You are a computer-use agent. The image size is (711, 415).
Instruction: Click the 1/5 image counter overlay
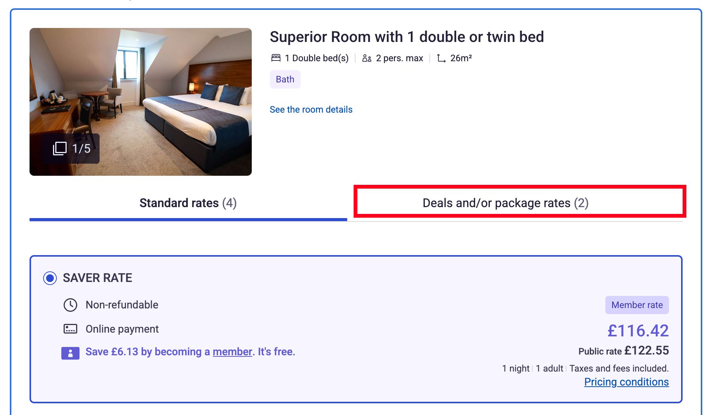(x=71, y=149)
